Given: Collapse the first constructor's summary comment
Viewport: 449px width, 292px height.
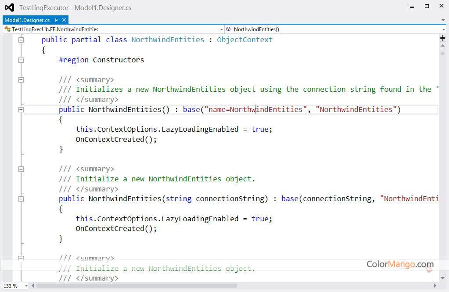Looking at the screenshot, I should click(x=21, y=79).
